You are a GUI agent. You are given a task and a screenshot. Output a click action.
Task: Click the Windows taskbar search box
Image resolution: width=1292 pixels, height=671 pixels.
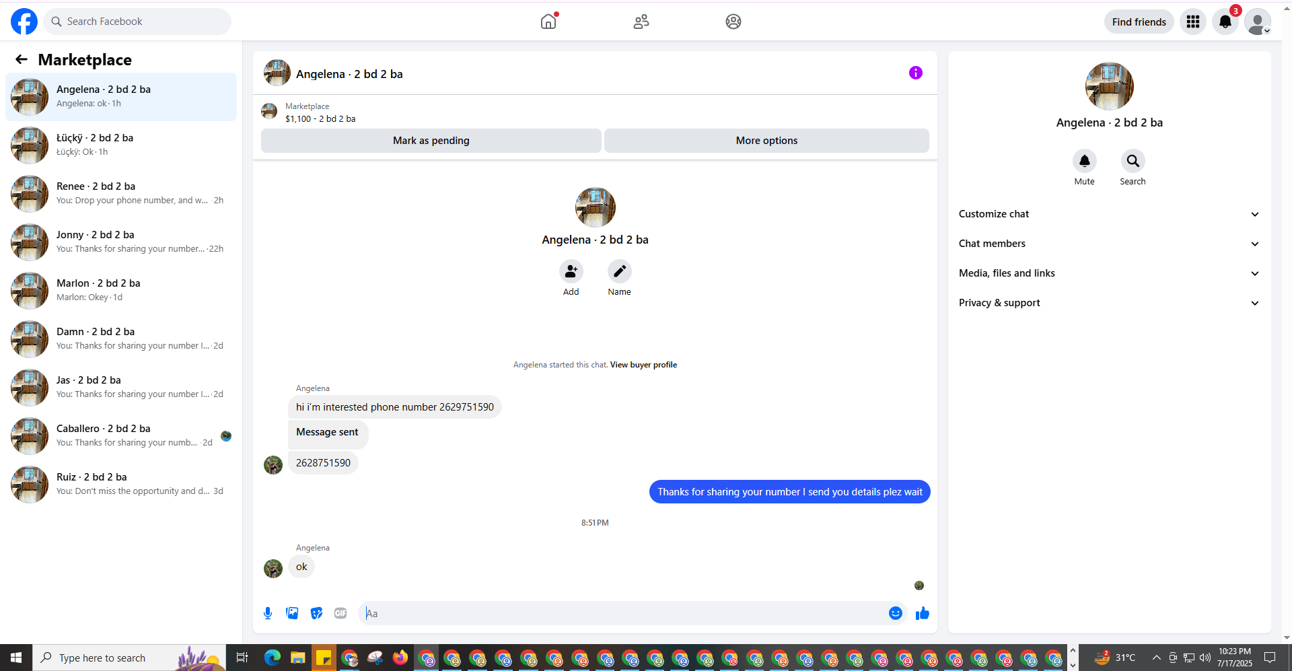129,658
